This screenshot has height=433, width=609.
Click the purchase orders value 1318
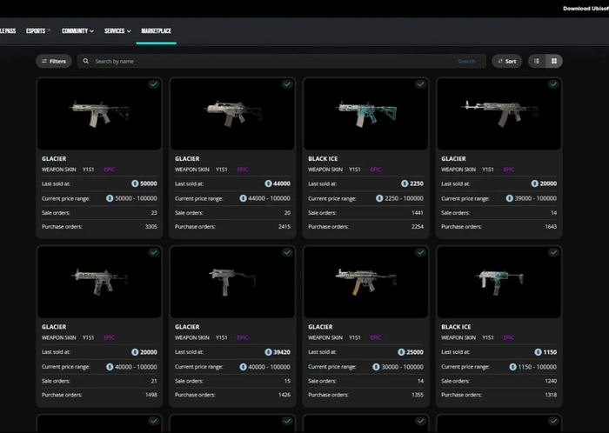click(x=551, y=395)
